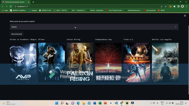This screenshot has width=189, height=106.
Task: Open the Apps bookmark shortcut
Action: pyautogui.click(x=5, y=10)
